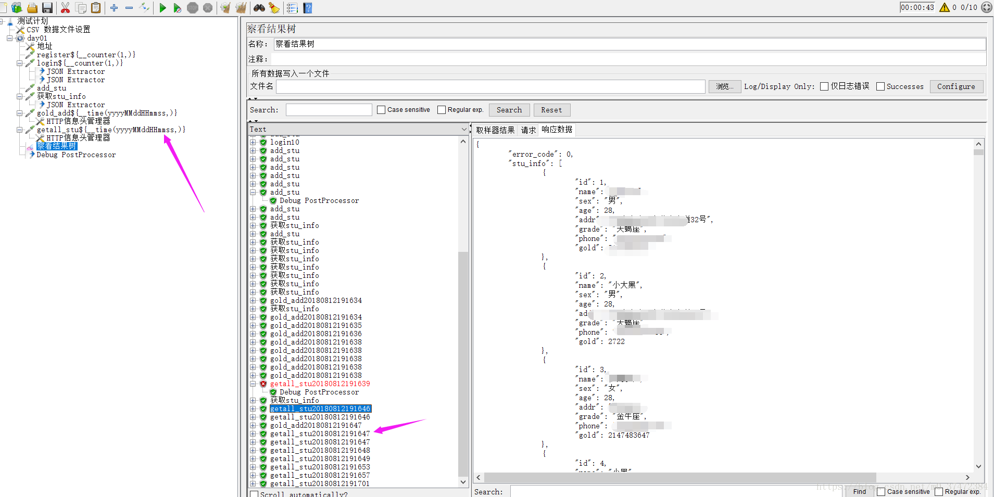Select getall_stu20180812191701 result
This screenshot has height=497, width=994.
click(x=320, y=484)
